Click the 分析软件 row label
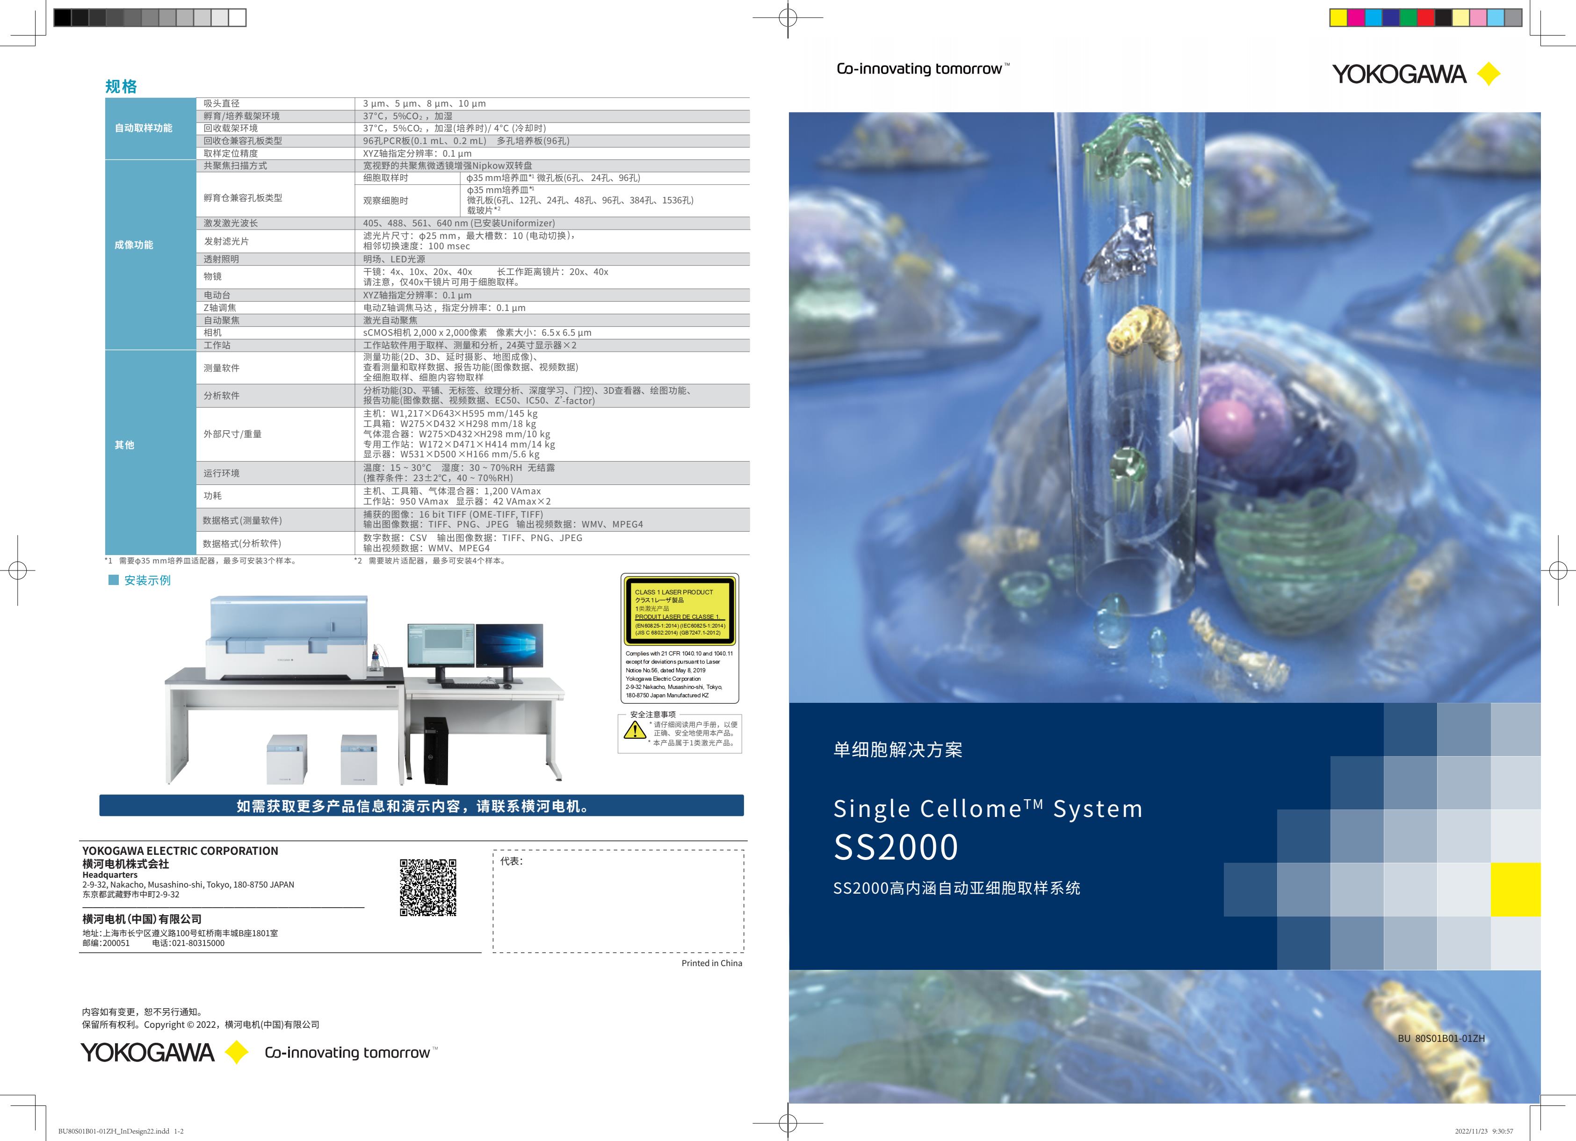Screen dimensions: 1576x1141 coord(221,396)
